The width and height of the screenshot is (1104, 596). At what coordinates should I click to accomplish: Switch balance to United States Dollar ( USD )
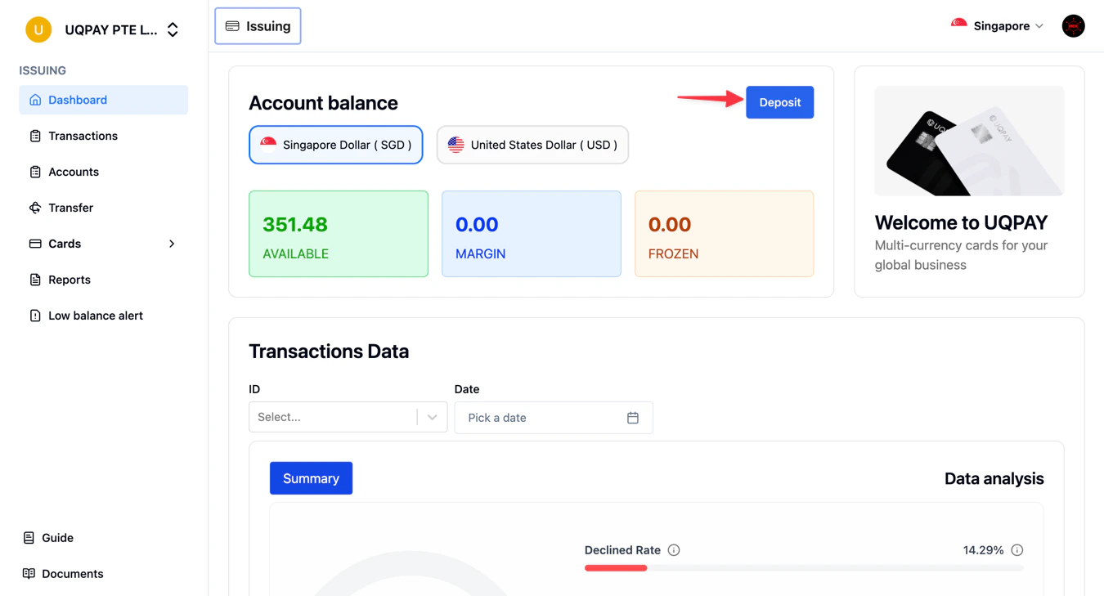(x=532, y=145)
